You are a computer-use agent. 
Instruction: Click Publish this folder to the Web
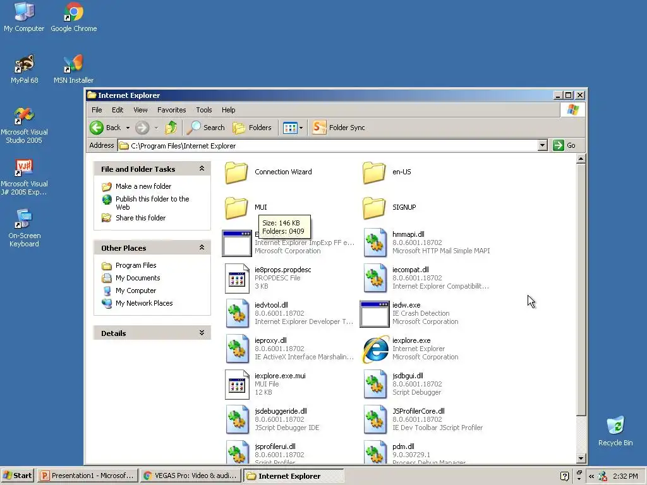pyautogui.click(x=152, y=203)
